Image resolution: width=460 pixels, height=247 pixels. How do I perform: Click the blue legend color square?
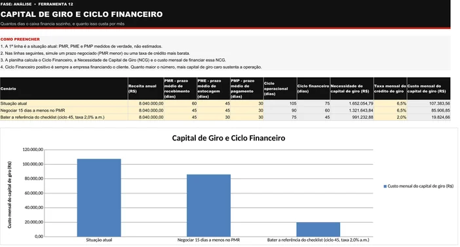point(385,186)
